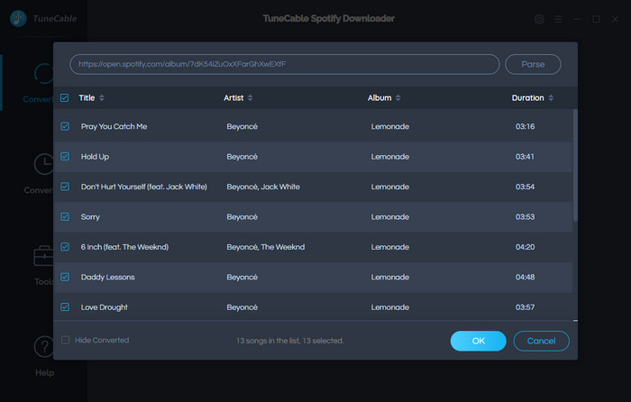This screenshot has width=631, height=402.
Task: Select Convert icon in sidebar
Action: [x=43, y=73]
